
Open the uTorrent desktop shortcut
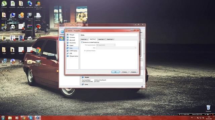(4, 4)
